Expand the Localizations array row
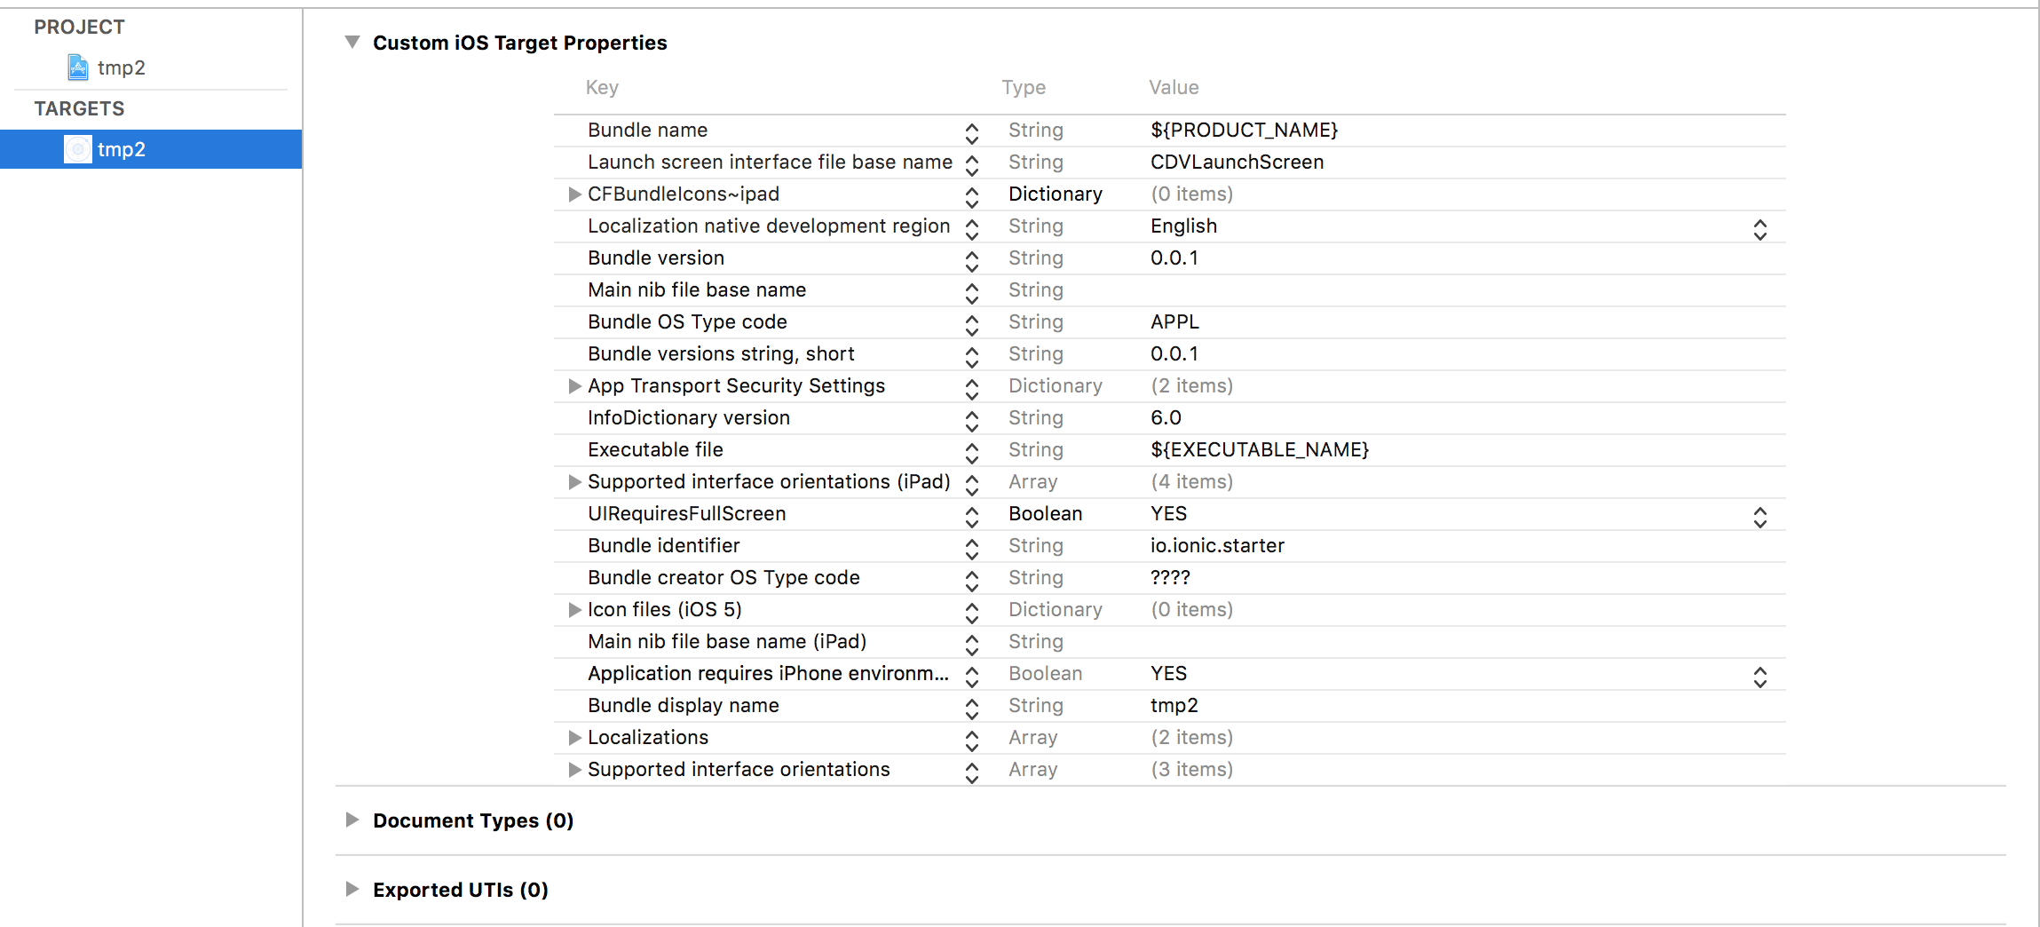Screen dimensions: 2040x927 [x=574, y=737]
